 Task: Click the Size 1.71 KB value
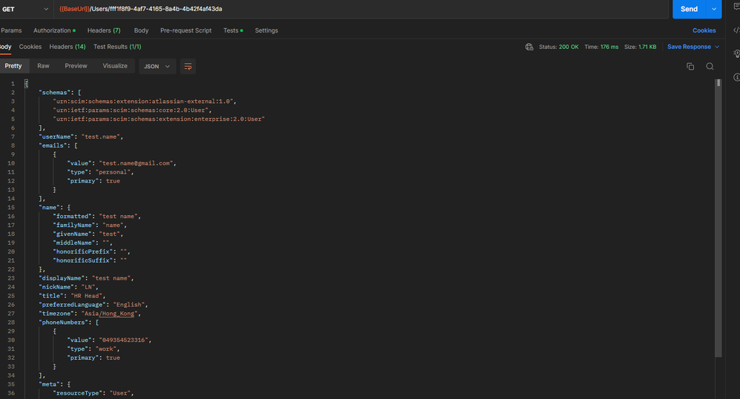pos(647,47)
